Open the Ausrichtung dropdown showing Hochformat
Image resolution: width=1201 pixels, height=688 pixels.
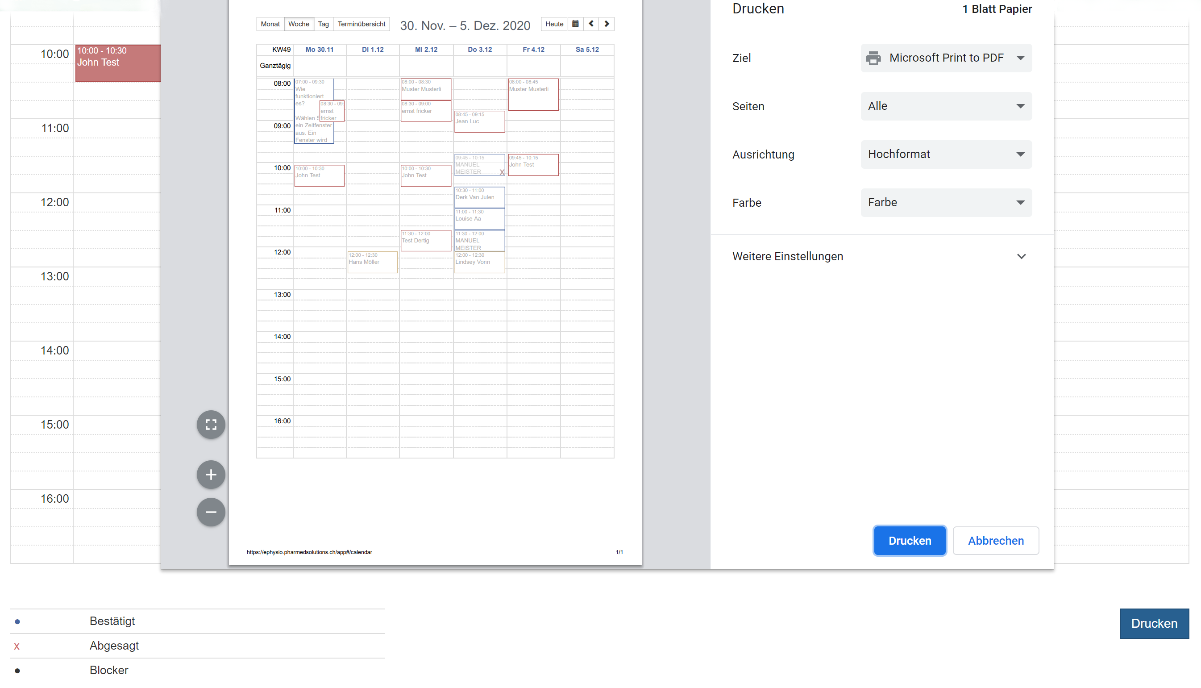pos(946,154)
